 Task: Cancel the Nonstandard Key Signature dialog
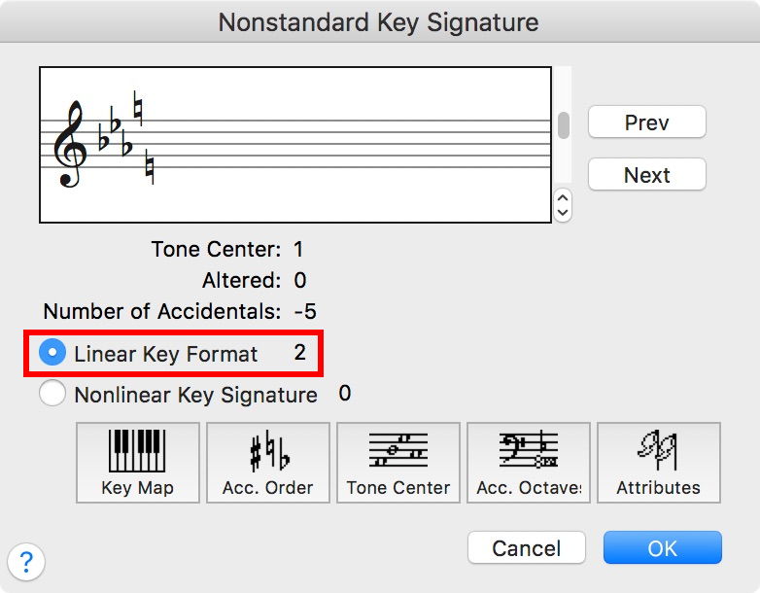526,548
